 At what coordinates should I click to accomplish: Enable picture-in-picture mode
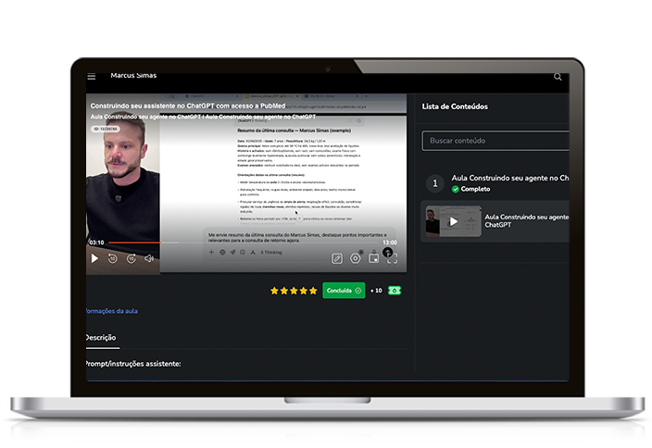point(373,258)
